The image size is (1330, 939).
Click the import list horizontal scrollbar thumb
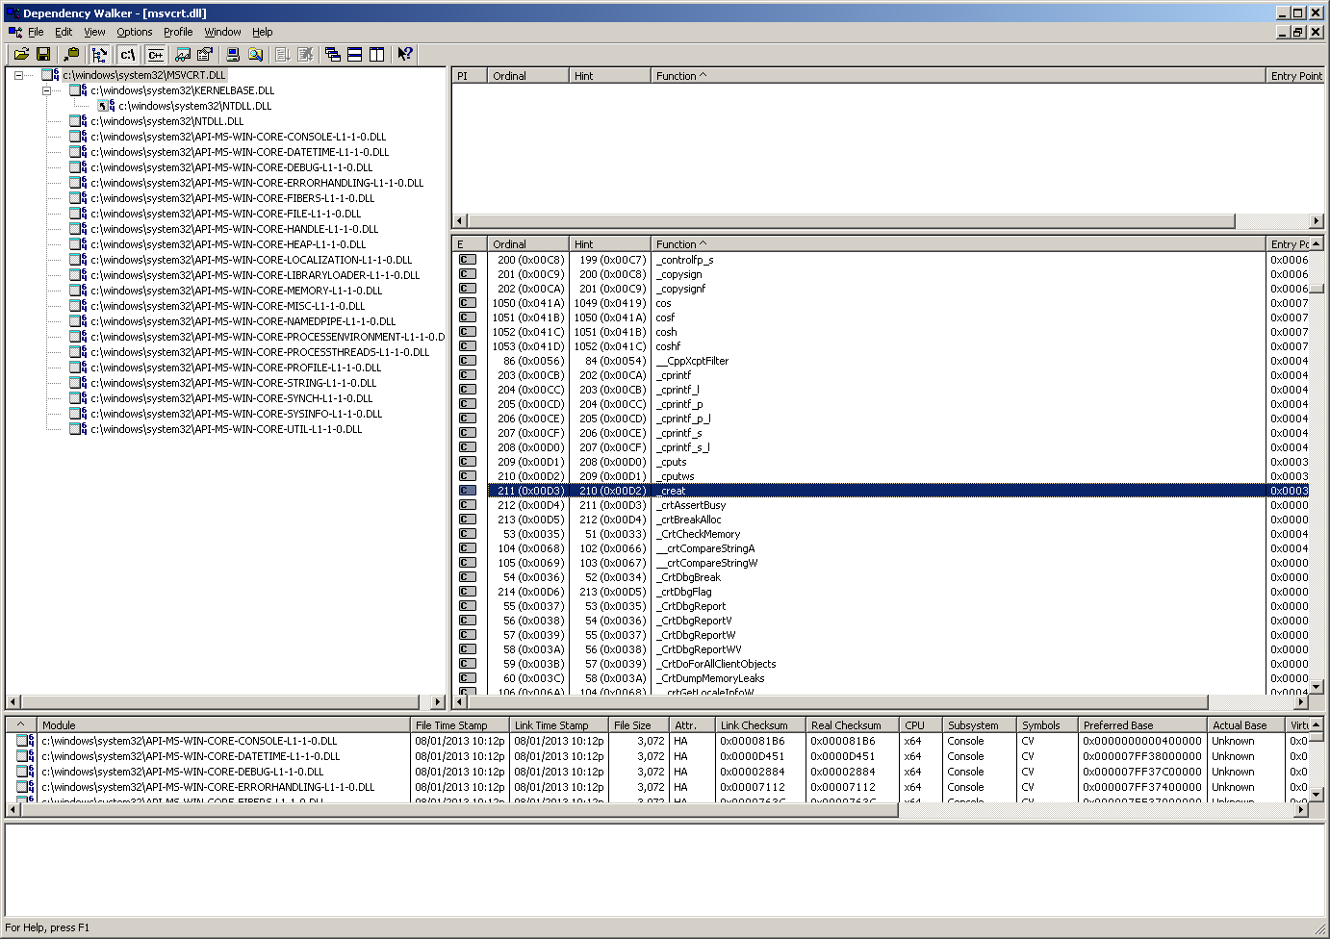851,221
